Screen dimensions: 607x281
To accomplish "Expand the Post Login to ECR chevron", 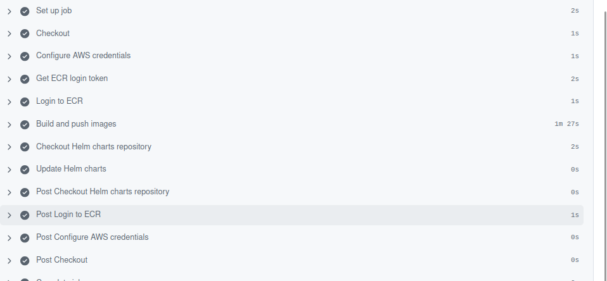I will point(10,215).
